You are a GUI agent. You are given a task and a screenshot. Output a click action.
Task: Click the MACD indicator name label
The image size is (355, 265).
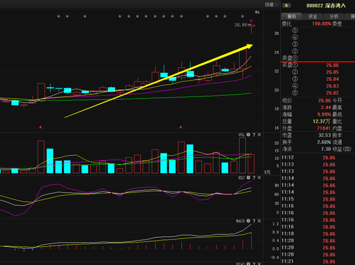point(240,221)
